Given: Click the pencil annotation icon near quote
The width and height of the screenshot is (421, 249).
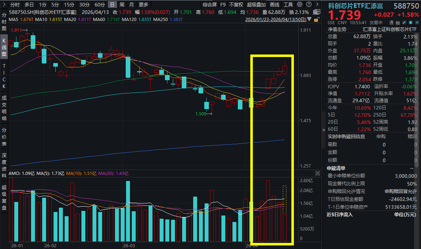Looking at the screenshot, I should click(x=404, y=22).
